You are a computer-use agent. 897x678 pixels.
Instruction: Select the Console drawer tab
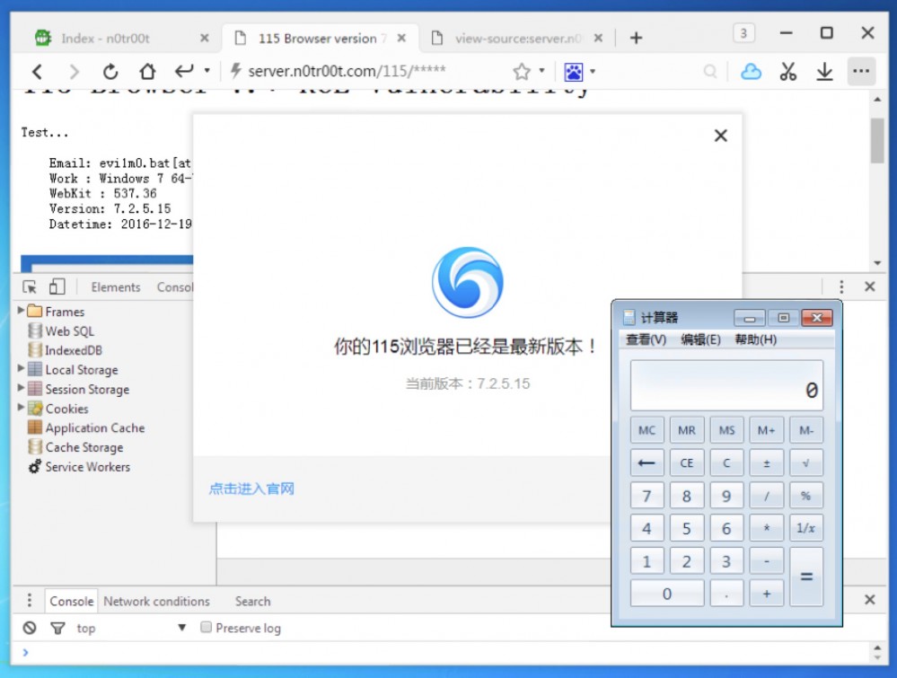point(71,602)
